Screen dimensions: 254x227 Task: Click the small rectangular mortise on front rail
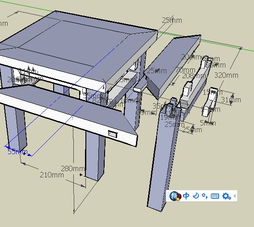coord(113,134)
